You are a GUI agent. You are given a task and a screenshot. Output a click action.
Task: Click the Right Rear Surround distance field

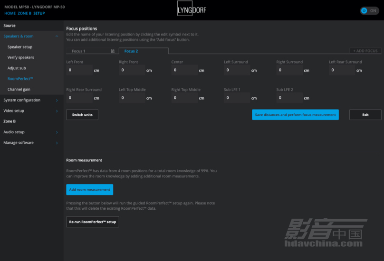(79, 98)
